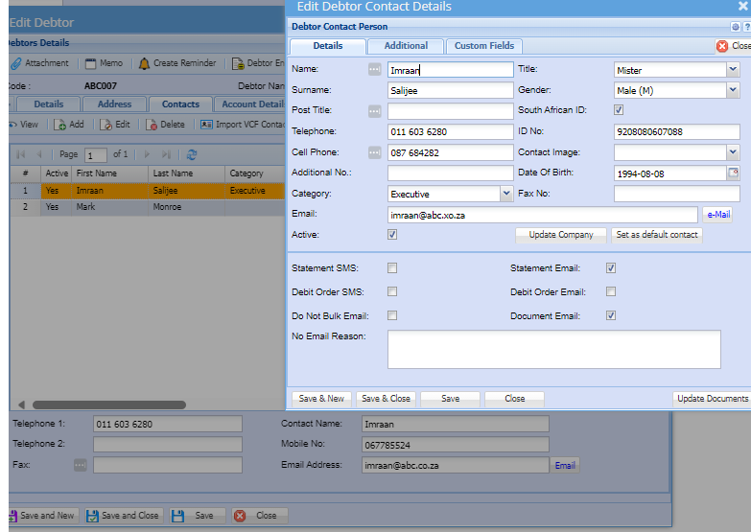Open the Memo toolbar icon
Image resolution: width=751 pixels, height=532 pixels.
click(90, 63)
